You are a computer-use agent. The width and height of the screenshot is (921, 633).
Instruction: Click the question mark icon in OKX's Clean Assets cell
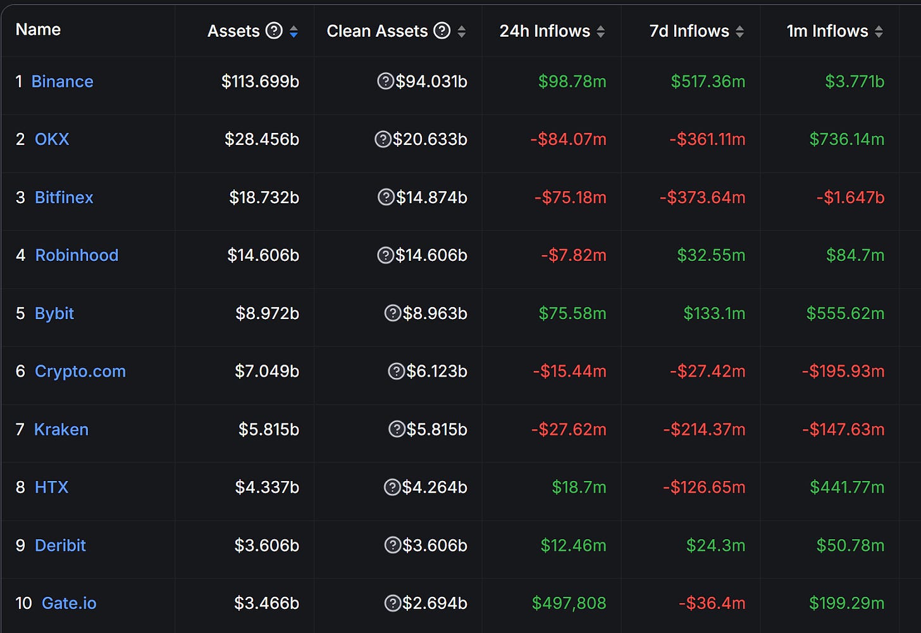coord(383,139)
